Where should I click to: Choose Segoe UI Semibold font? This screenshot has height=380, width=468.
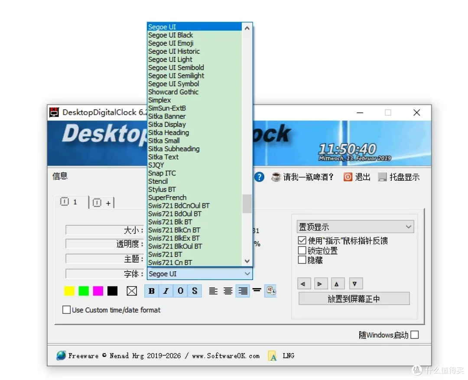195,68
